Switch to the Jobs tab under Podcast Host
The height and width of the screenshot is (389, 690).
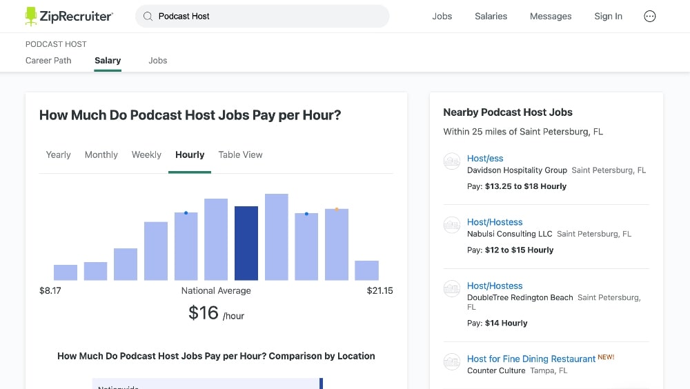pos(157,60)
